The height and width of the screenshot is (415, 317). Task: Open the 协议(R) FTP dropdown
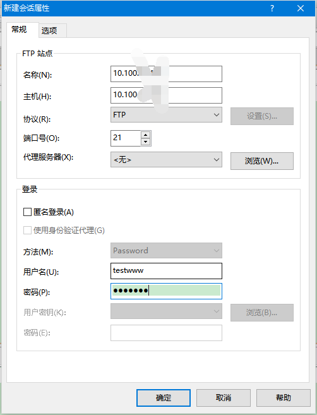[x=166, y=115]
